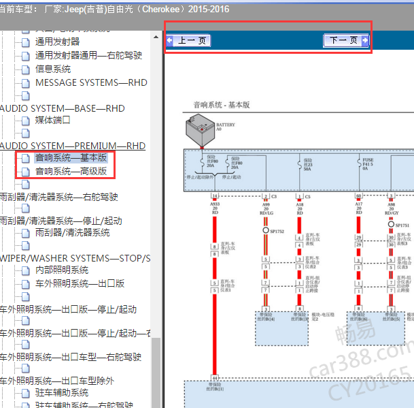Click AUDIO SYSTEM—PREMIUM—RHD heading

point(73,146)
